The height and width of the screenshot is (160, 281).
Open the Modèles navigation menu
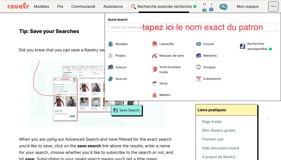[x=41, y=7]
